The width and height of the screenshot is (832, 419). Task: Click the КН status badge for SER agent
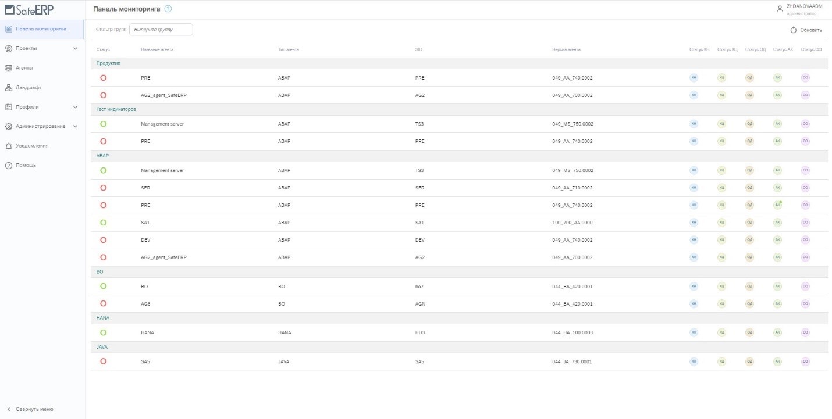coord(694,188)
